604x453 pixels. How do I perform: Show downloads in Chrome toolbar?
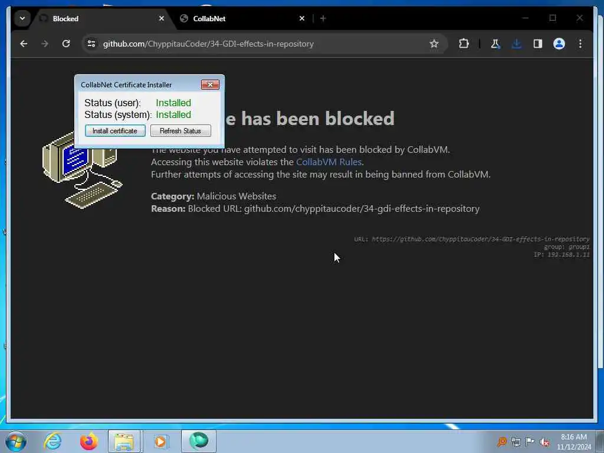517,44
